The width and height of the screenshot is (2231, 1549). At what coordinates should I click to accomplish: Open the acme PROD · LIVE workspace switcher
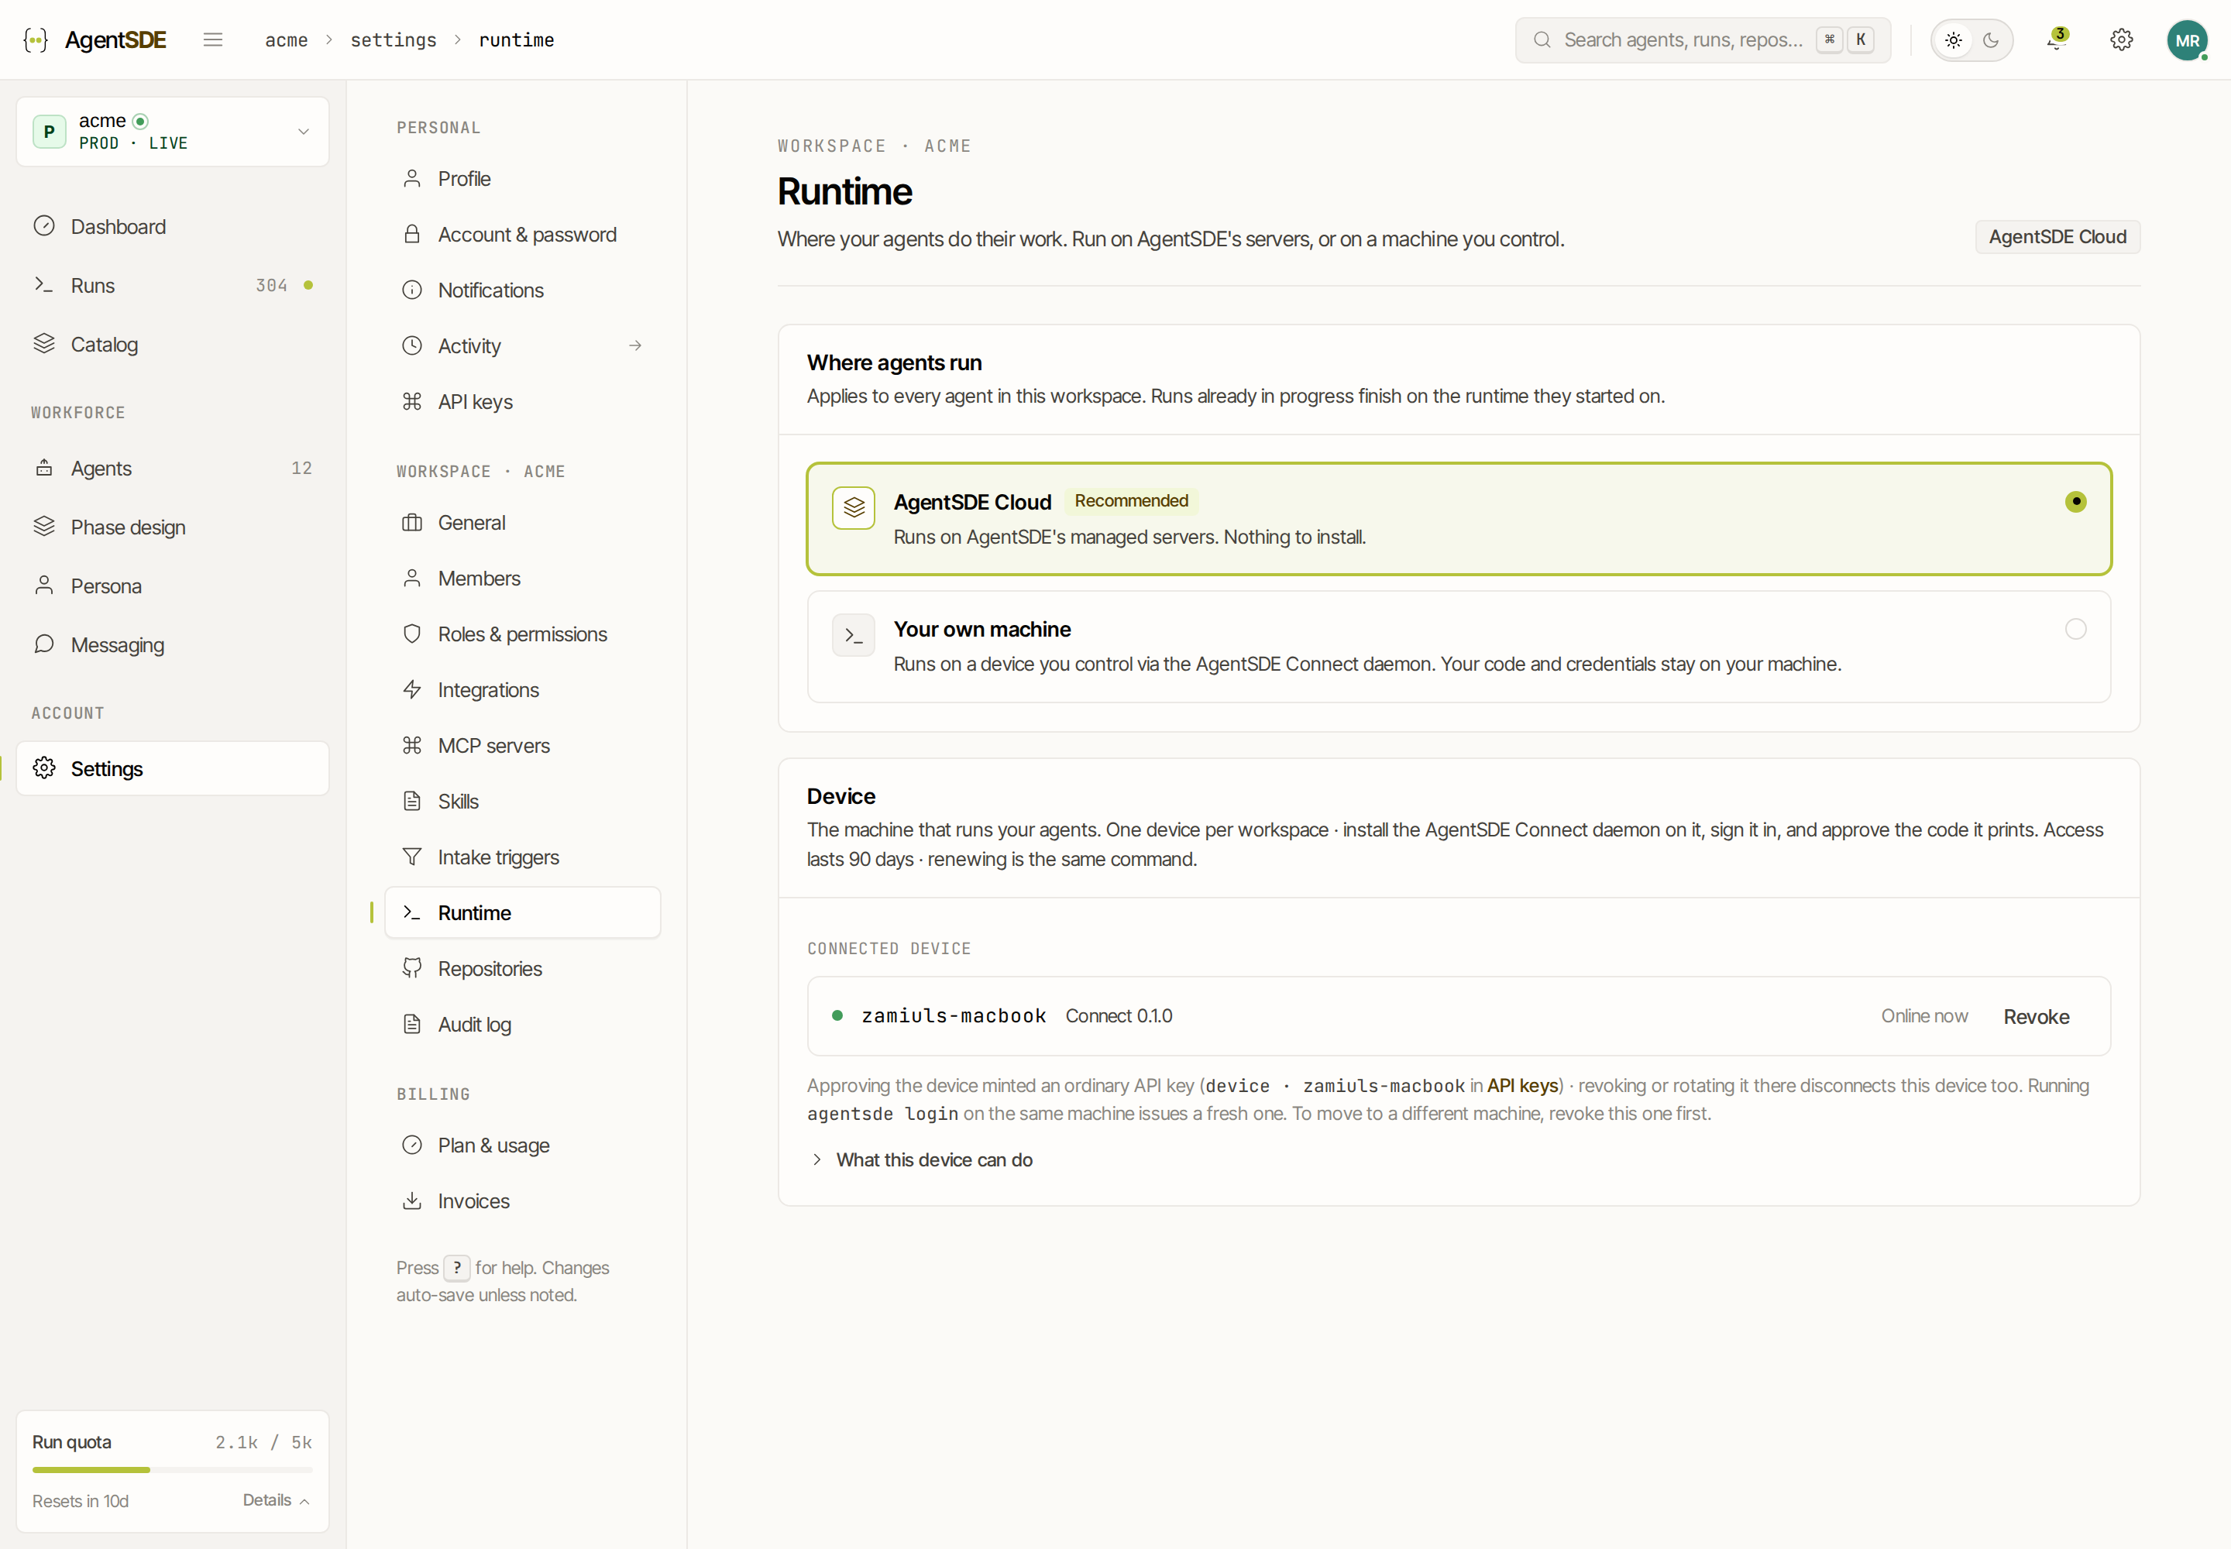click(x=173, y=131)
